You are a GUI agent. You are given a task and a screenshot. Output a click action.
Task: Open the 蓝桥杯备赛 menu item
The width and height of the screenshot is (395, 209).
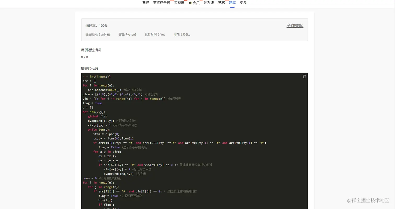(x=161, y=3)
